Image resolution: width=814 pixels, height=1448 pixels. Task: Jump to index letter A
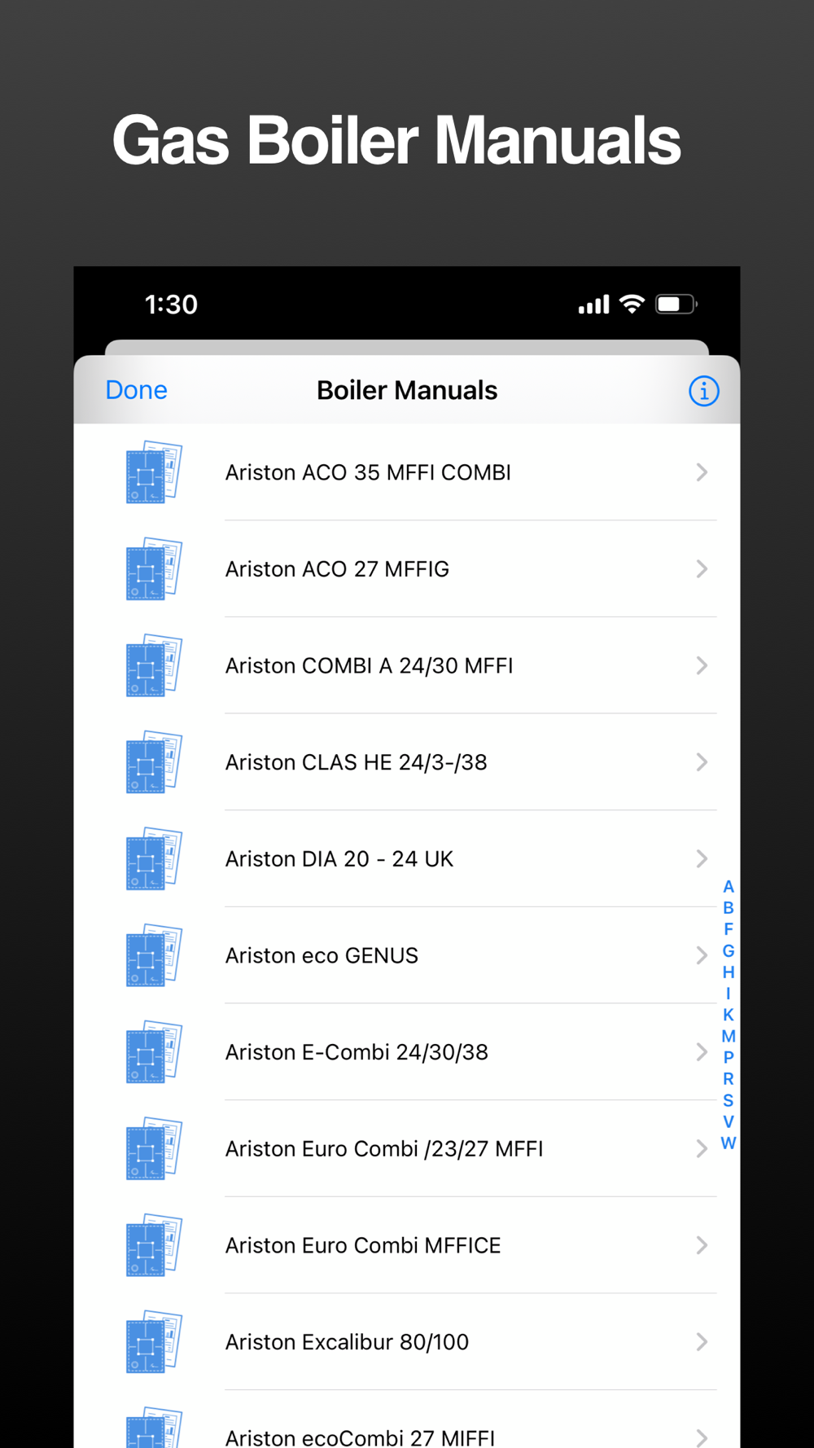[729, 887]
